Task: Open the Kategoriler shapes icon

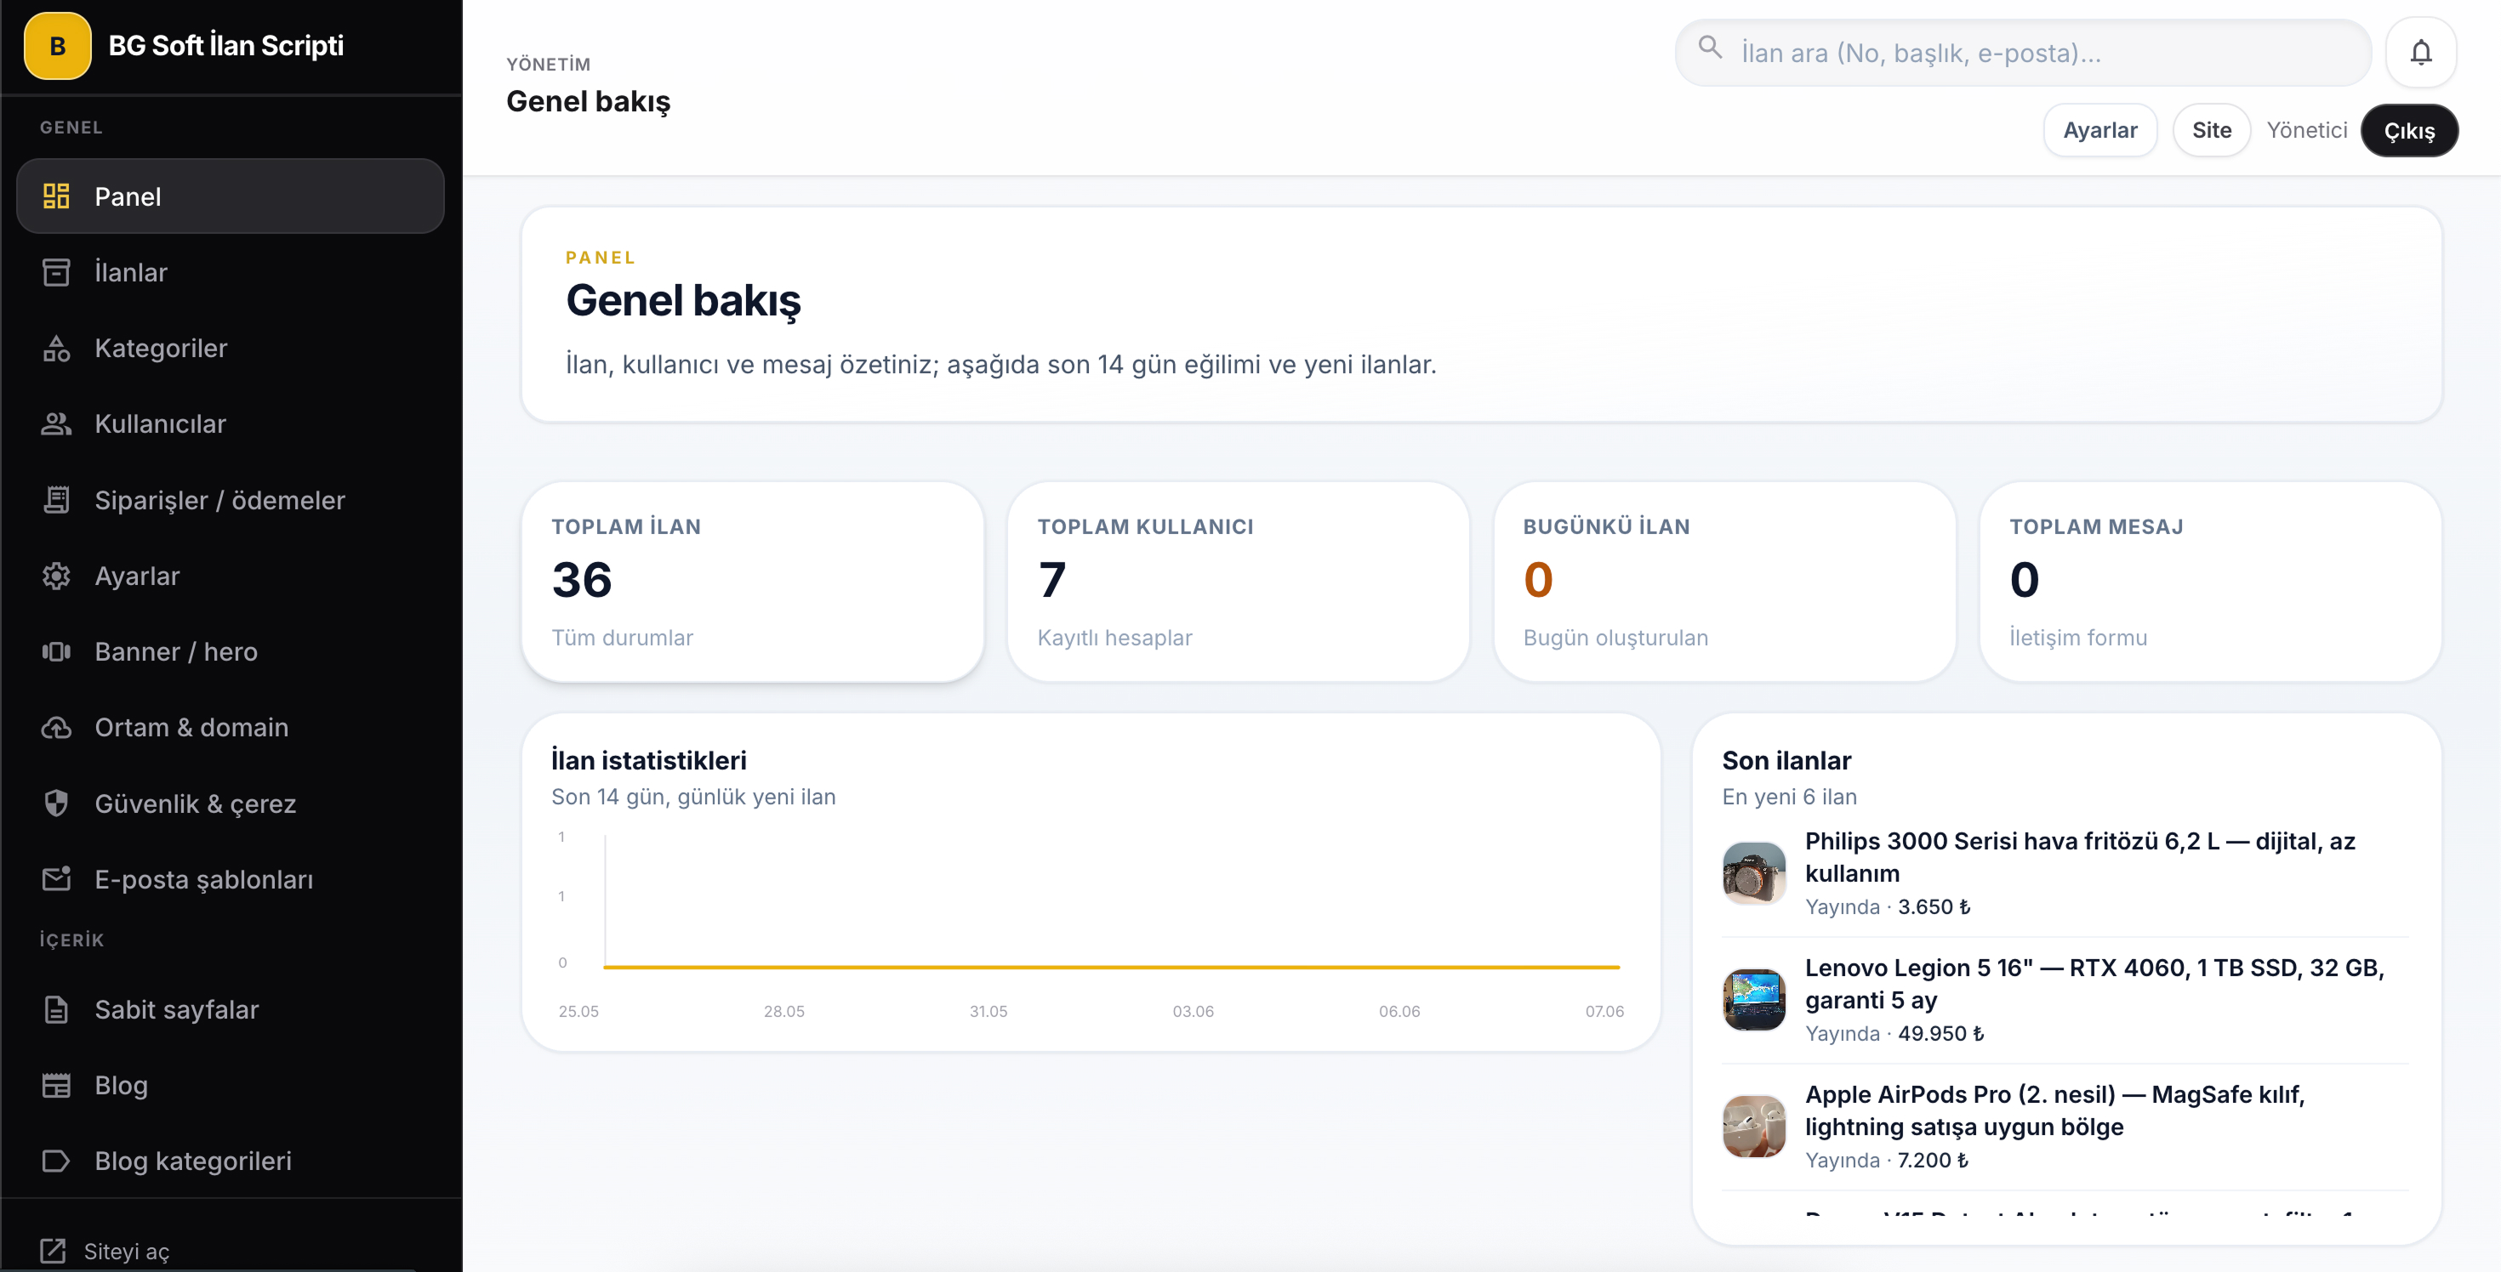Action: coord(56,349)
